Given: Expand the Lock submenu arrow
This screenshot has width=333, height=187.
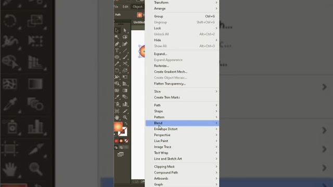Looking at the screenshot, I should click(x=216, y=28).
